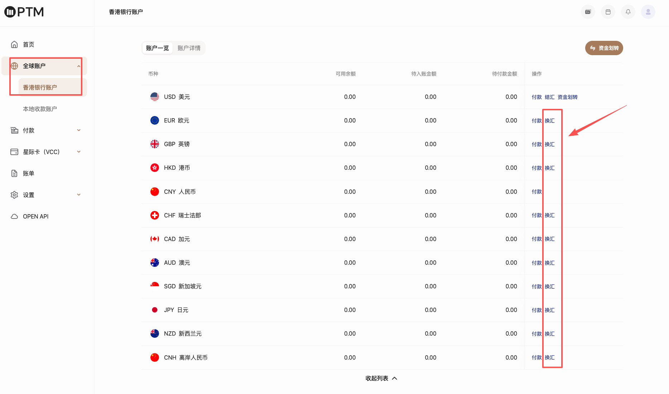Collapse the 全球账户 menu chevron
Screen dimensions: 669x394
click(79, 66)
